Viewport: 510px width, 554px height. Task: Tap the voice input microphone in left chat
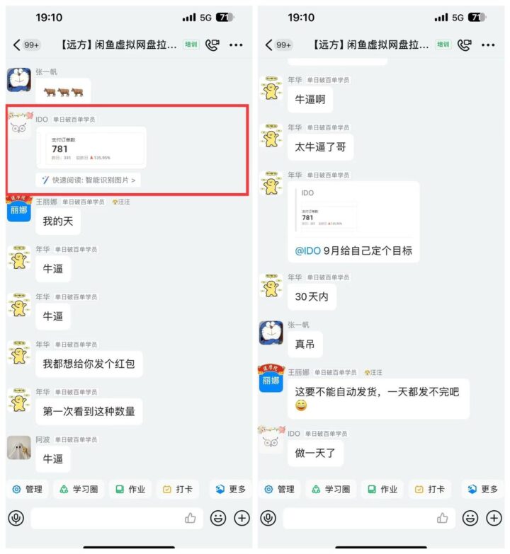coord(16,519)
